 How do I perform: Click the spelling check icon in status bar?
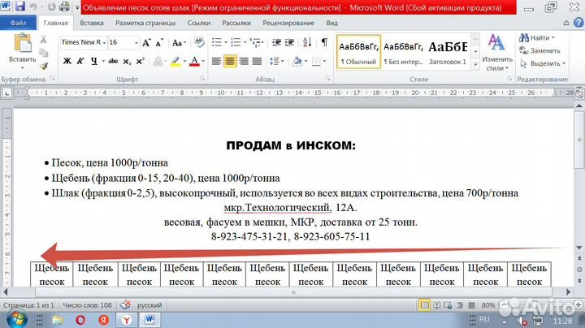[x=125, y=305]
